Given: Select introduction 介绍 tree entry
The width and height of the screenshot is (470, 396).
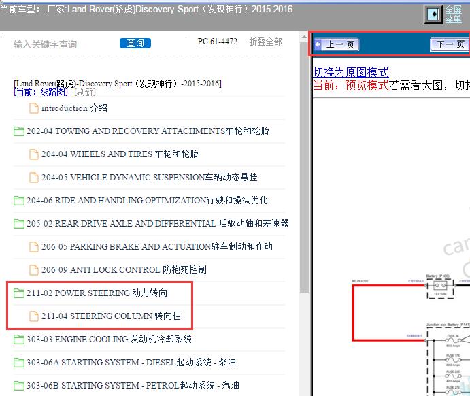Looking at the screenshot, I should pos(74,108).
